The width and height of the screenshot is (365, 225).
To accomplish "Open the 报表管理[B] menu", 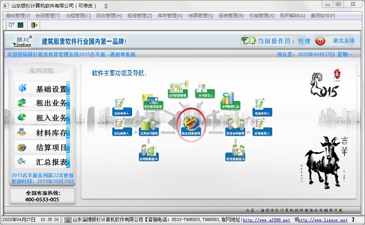I will (x=231, y=16).
